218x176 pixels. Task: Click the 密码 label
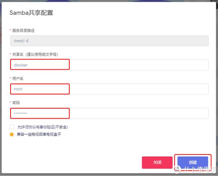pyautogui.click(x=16, y=103)
